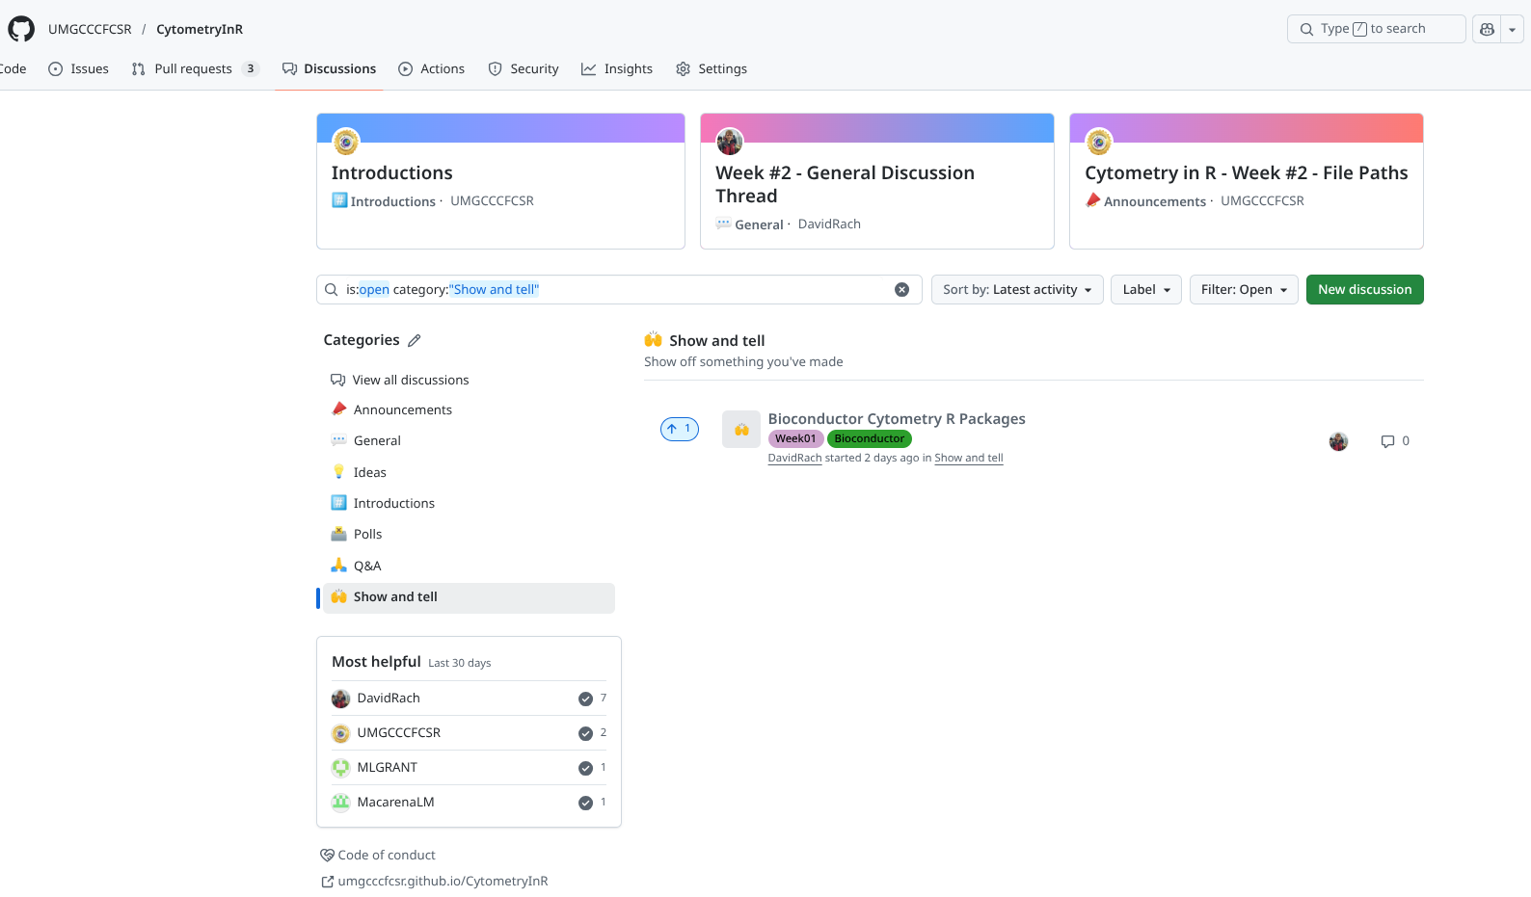Expand the Label filter dropdown
Screen dimensions: 1531x897
coord(1145,290)
